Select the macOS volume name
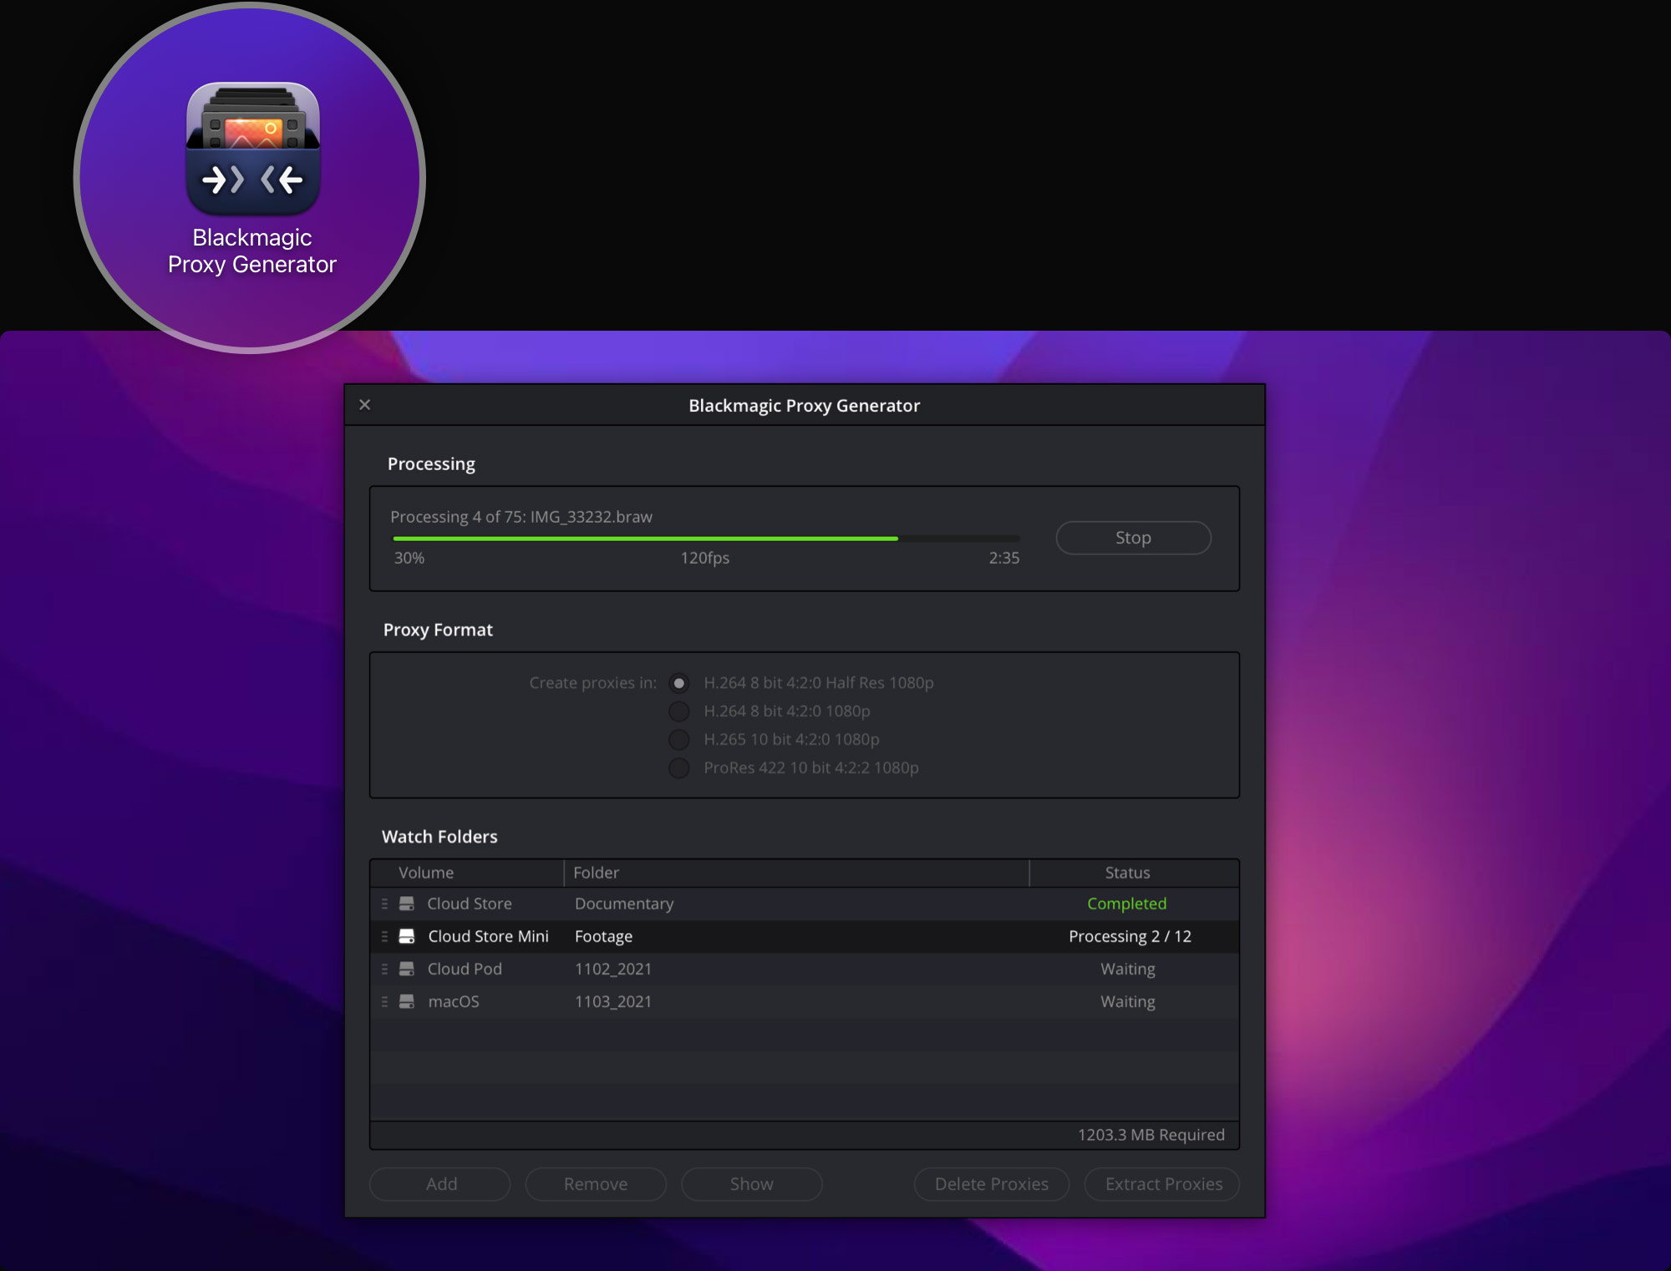The width and height of the screenshot is (1671, 1271). [x=454, y=1001]
